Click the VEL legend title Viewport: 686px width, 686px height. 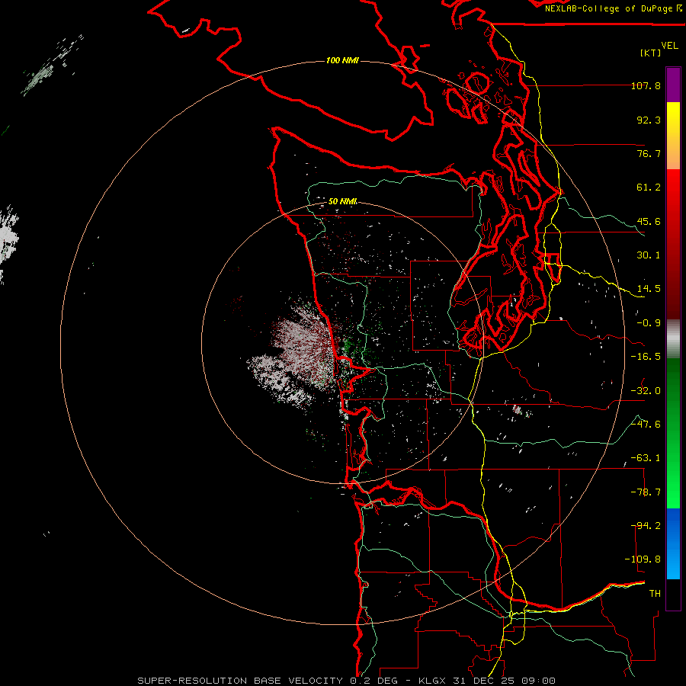pyautogui.click(x=669, y=46)
